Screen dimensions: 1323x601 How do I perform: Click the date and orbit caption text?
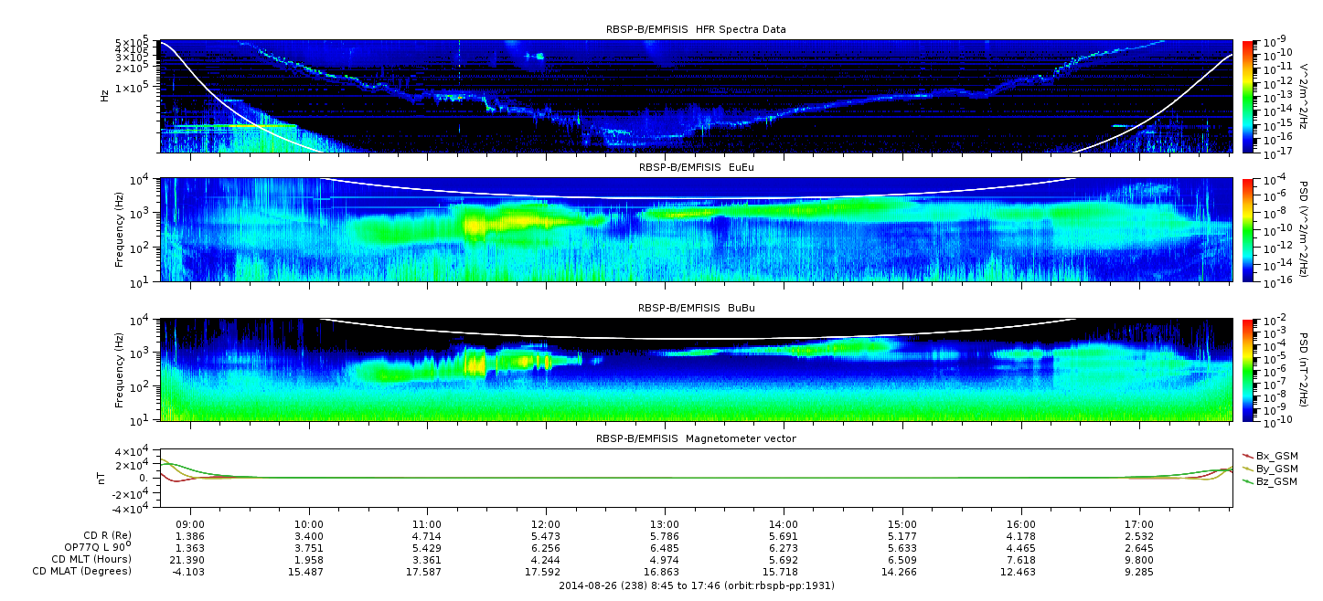(696, 585)
